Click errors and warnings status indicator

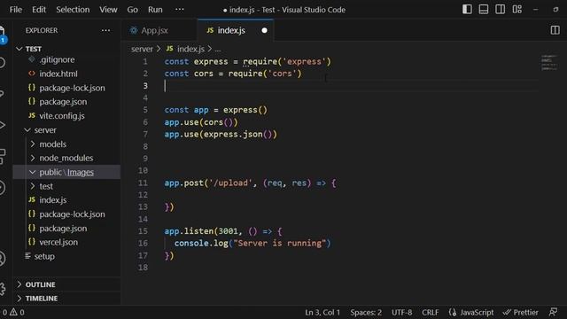[13, 312]
